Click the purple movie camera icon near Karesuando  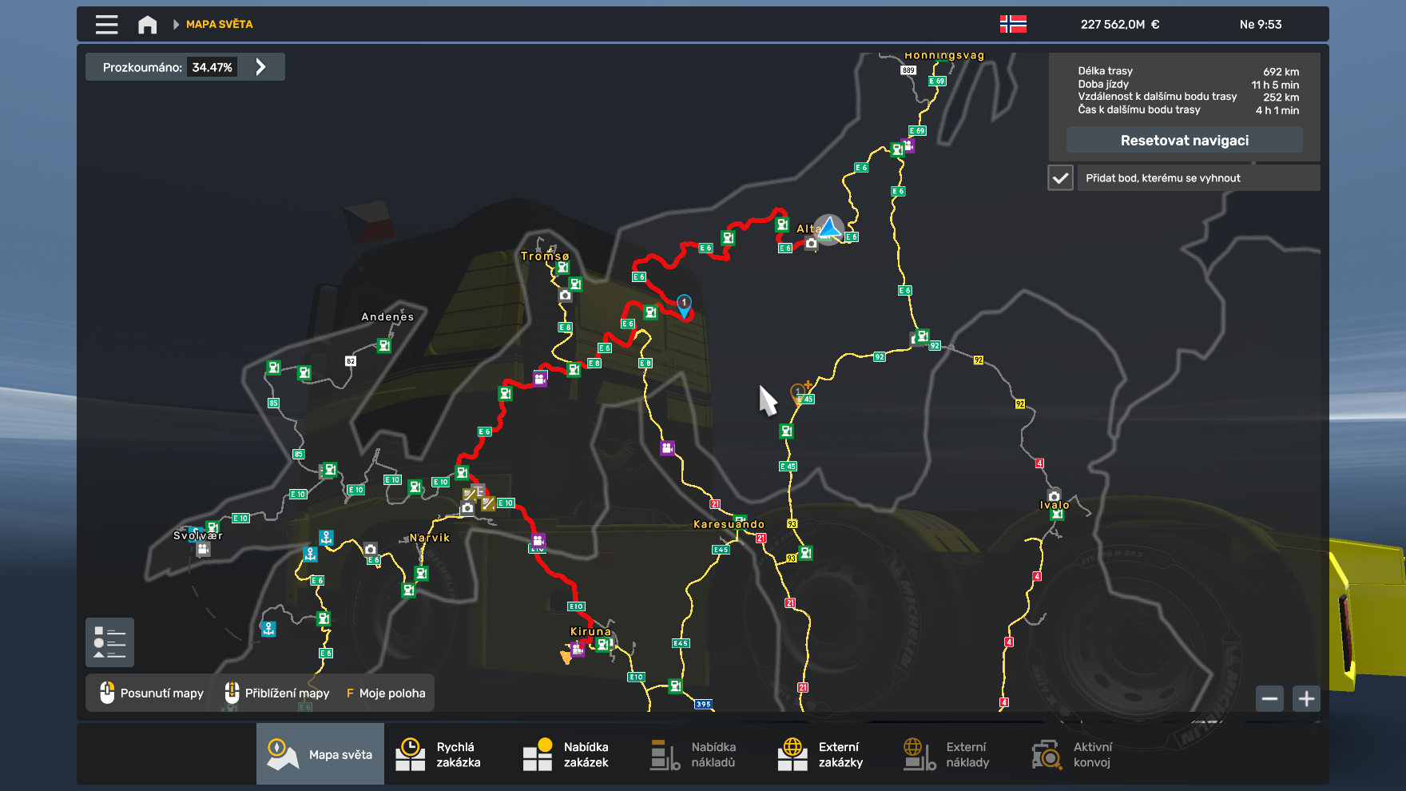click(665, 447)
